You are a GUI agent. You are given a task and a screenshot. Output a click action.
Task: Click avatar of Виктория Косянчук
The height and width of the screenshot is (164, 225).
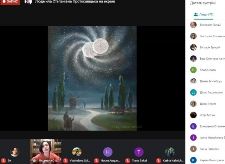tap(193, 36)
